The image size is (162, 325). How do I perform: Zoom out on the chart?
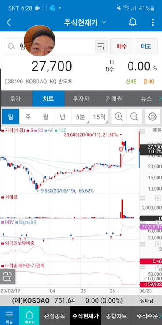pos(134,117)
